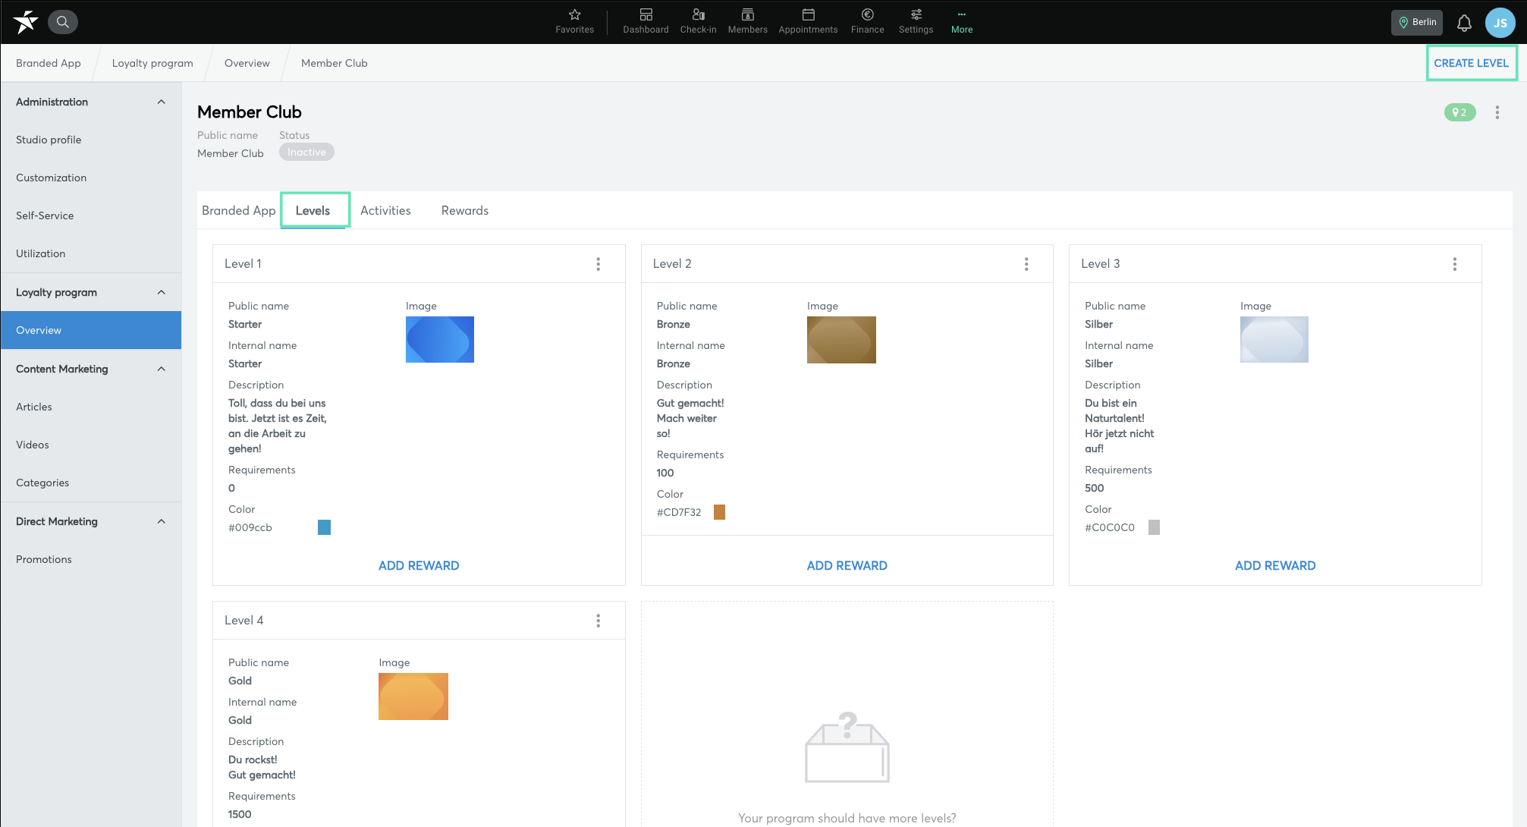Open Favorites in the top navigation
The height and width of the screenshot is (827, 1527).
(x=574, y=21)
